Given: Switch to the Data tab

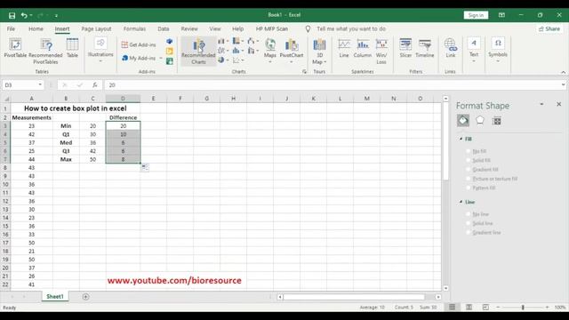Looking at the screenshot, I should 164,28.
